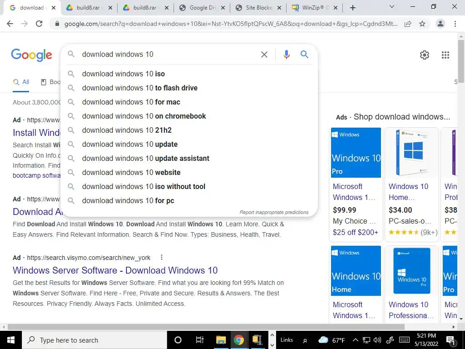
Task: Switch to the first build8.rar tab
Action: click(88, 8)
